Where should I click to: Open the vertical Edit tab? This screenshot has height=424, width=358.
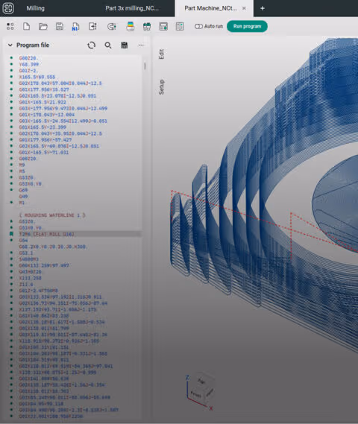[161, 54]
